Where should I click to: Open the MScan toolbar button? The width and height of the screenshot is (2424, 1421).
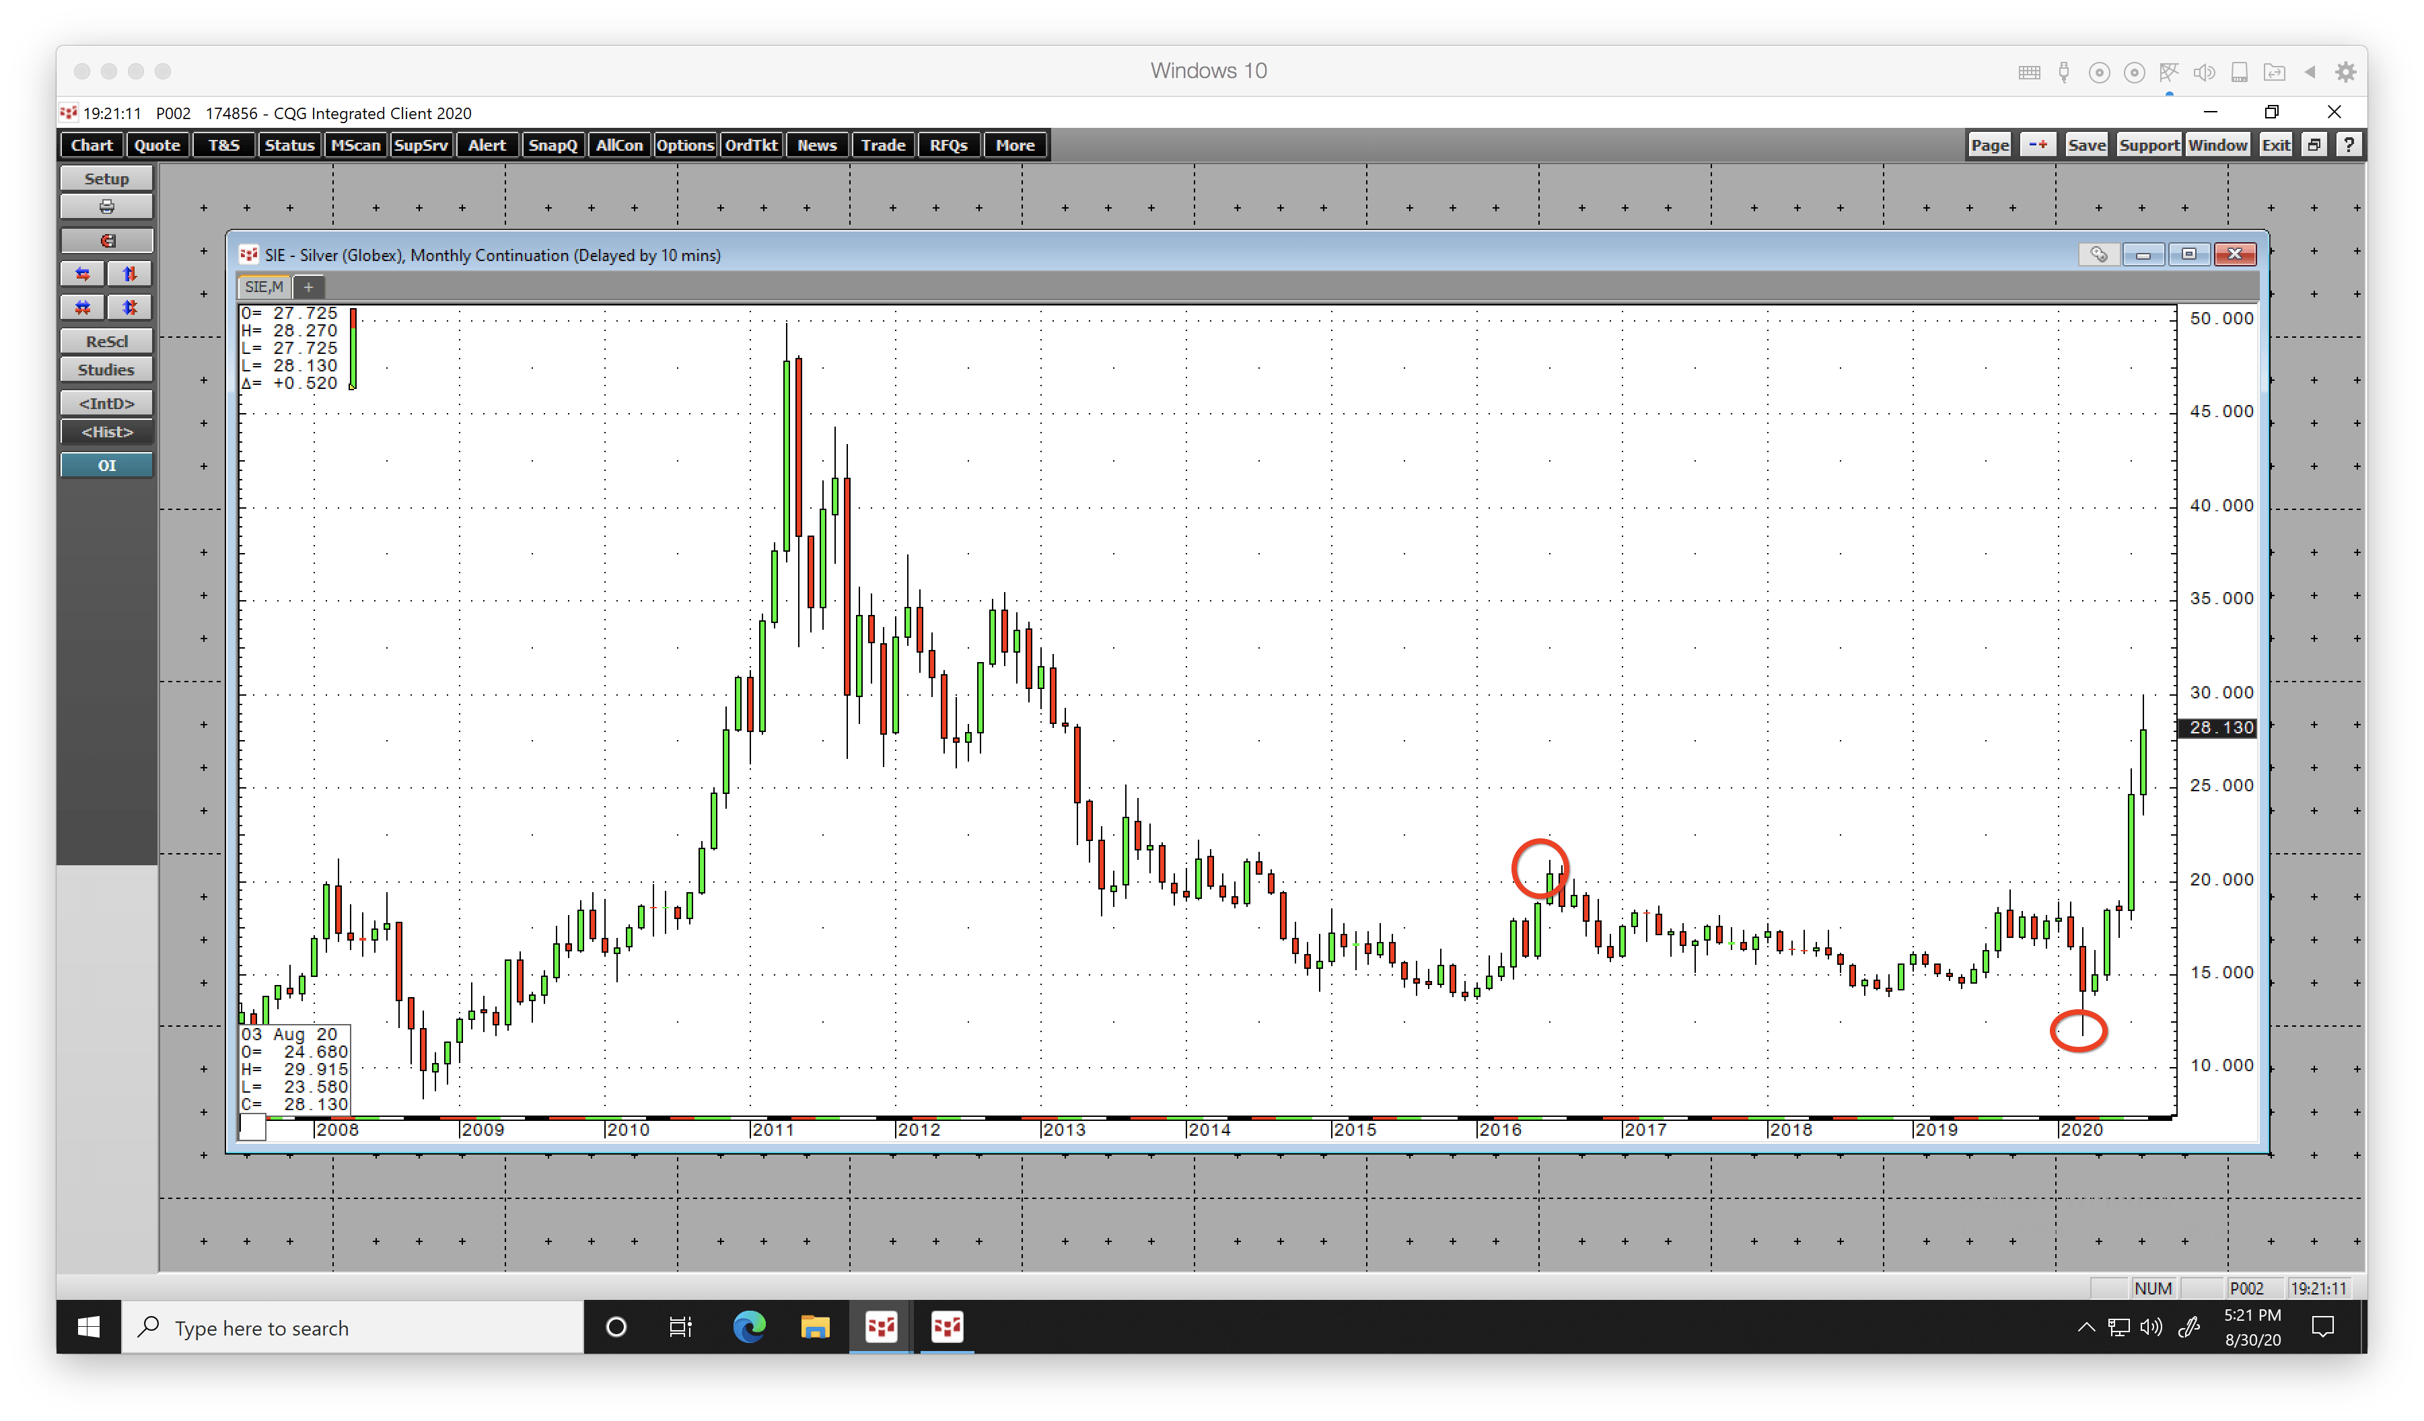coord(355,145)
